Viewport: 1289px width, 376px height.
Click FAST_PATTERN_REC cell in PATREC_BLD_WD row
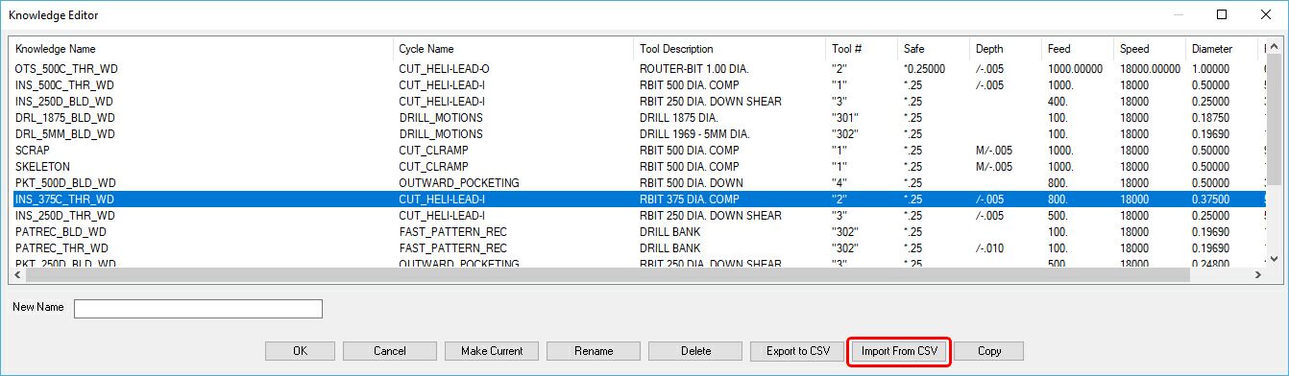pyautogui.click(x=452, y=232)
